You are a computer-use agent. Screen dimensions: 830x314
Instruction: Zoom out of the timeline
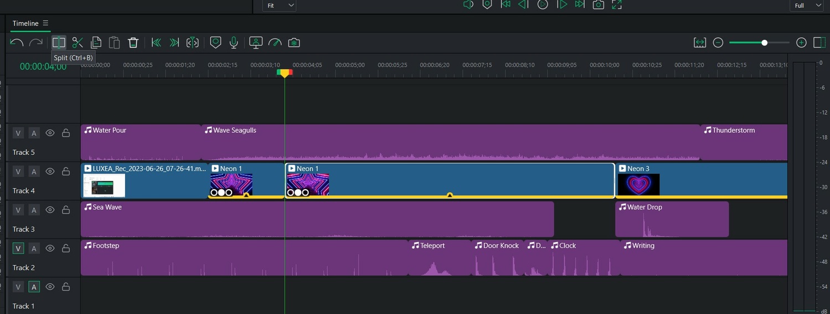pos(718,43)
